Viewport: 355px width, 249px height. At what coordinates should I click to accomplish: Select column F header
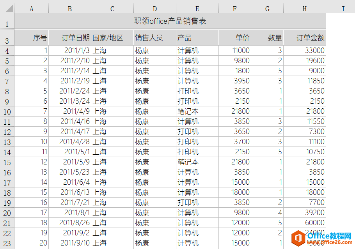235,9
